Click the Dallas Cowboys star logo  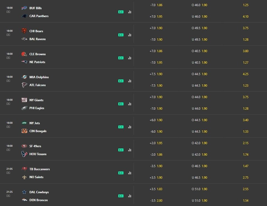pos(24,192)
